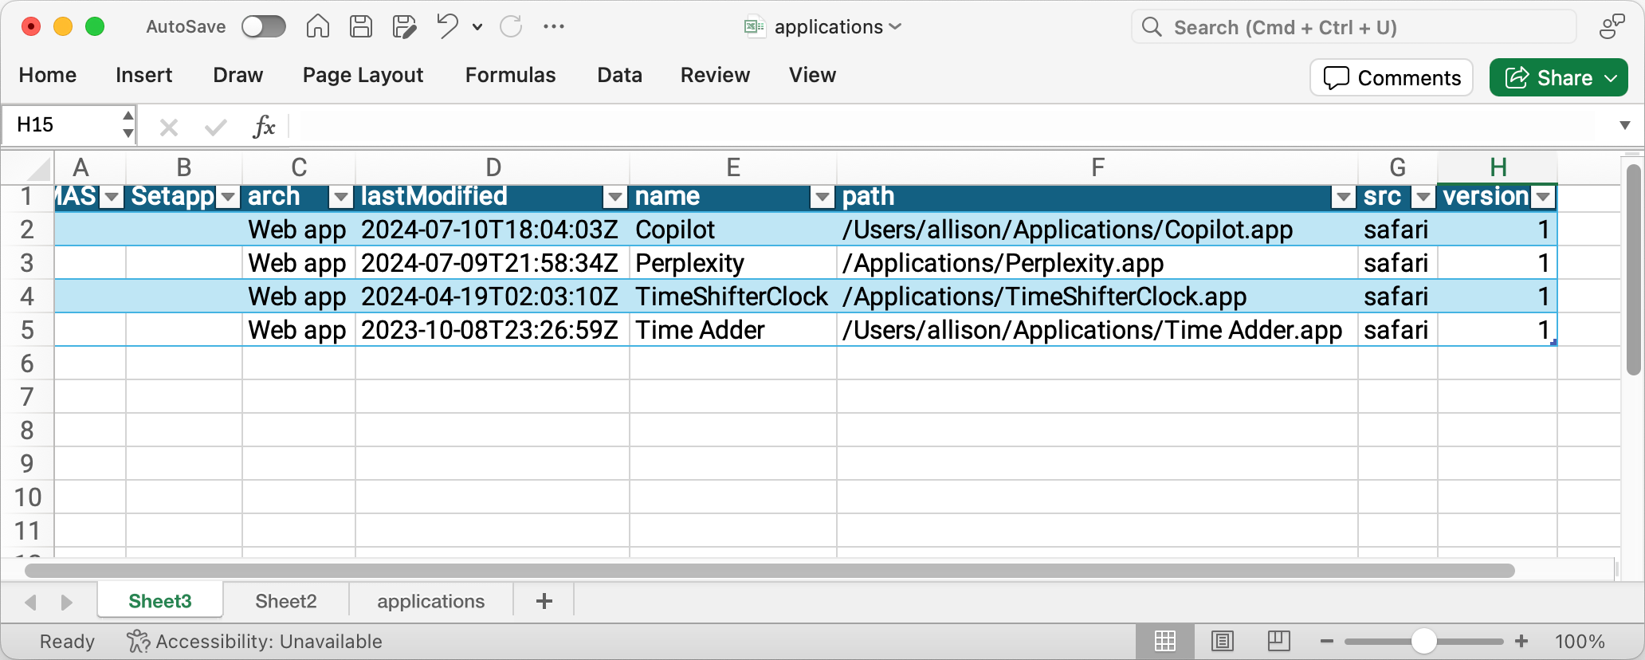Open the applications file name dropdown
The width and height of the screenshot is (1645, 660).
pos(895,27)
